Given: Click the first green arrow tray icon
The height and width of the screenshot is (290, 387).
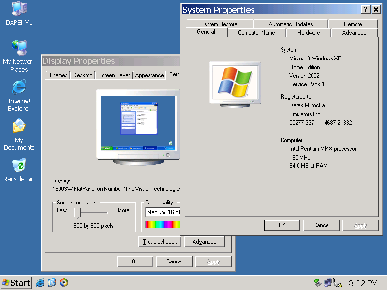Looking at the screenshot, I should (318, 283).
